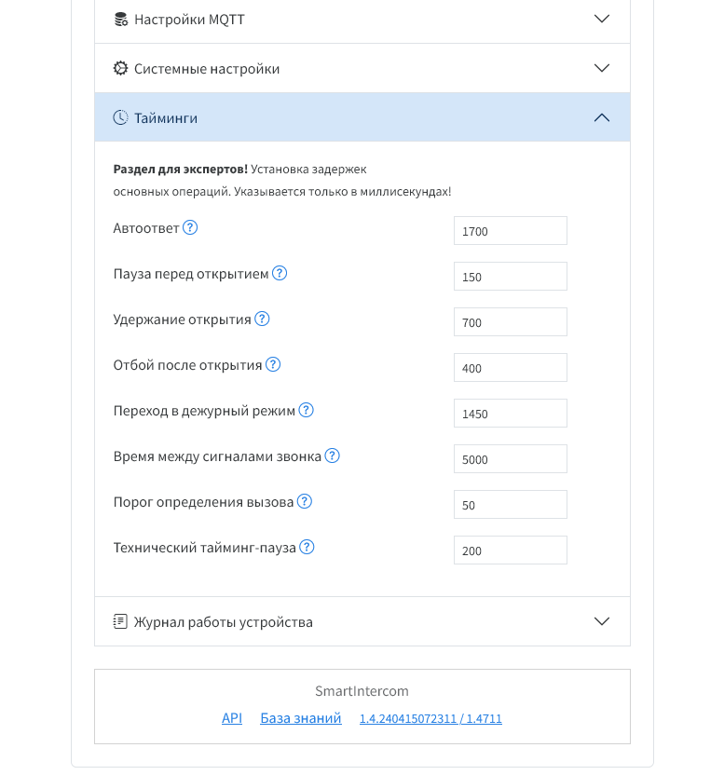Open help for Технический тайминг-пауза
The image size is (724, 775).
(307, 547)
